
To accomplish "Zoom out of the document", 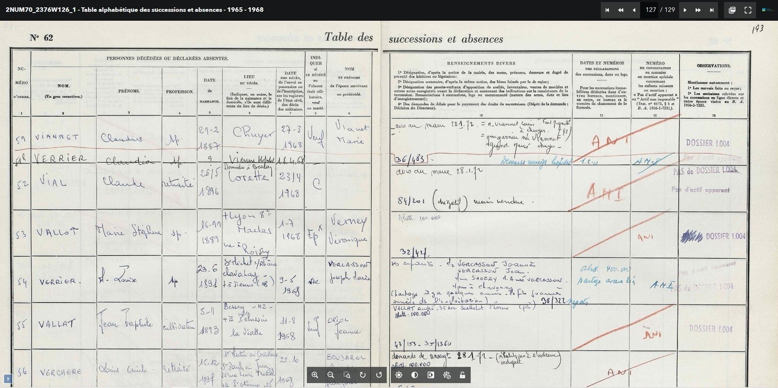I will [331, 375].
